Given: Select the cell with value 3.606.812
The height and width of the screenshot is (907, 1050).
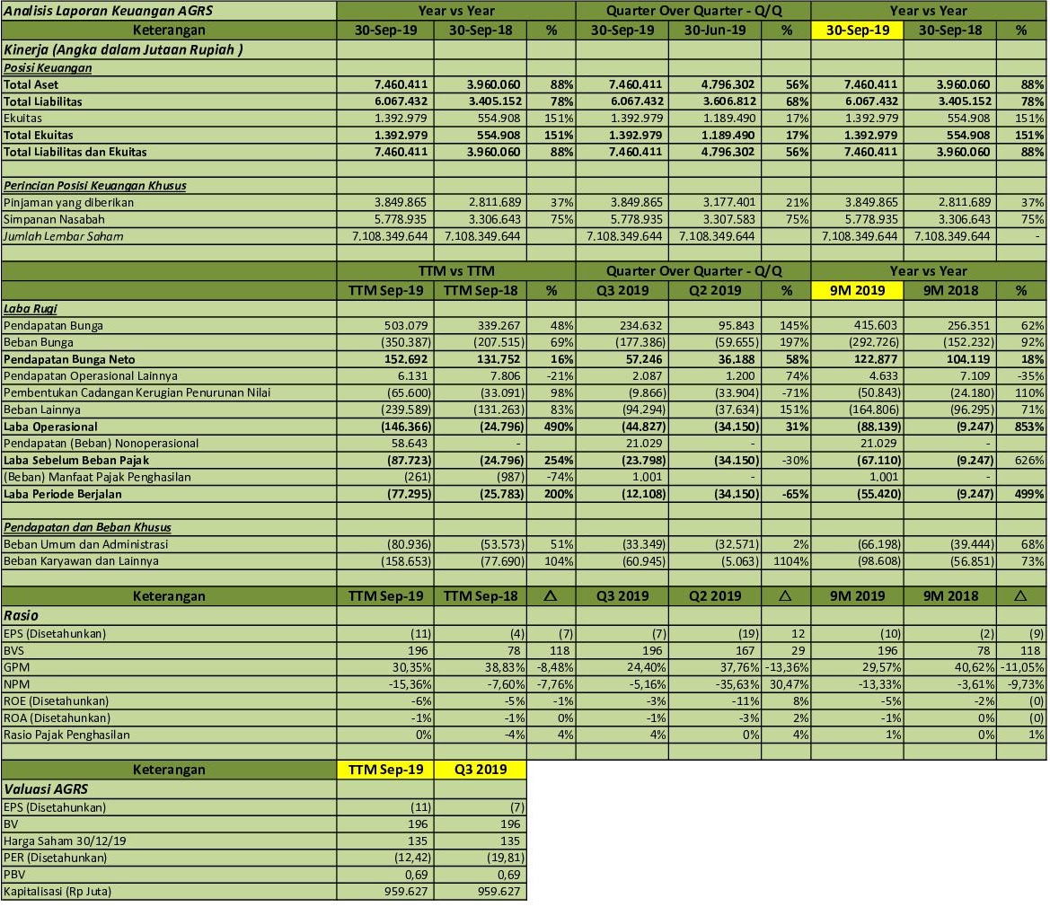Looking at the screenshot, I should pyautogui.click(x=714, y=101).
